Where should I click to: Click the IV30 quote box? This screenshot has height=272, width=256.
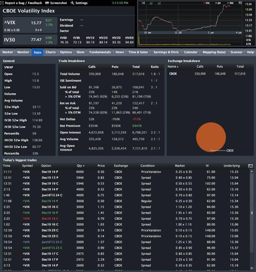pos(30,39)
